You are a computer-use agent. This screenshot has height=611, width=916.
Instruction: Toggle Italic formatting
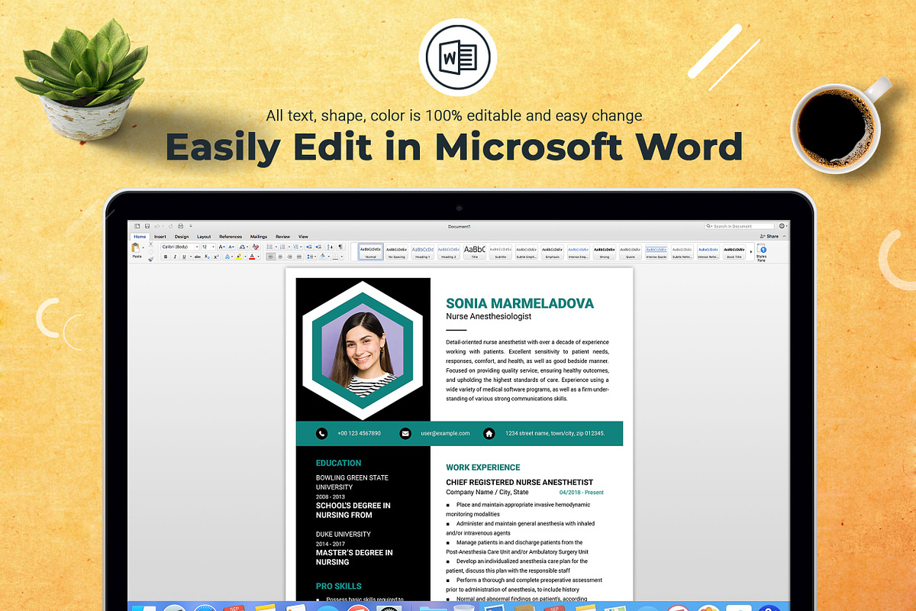175,257
